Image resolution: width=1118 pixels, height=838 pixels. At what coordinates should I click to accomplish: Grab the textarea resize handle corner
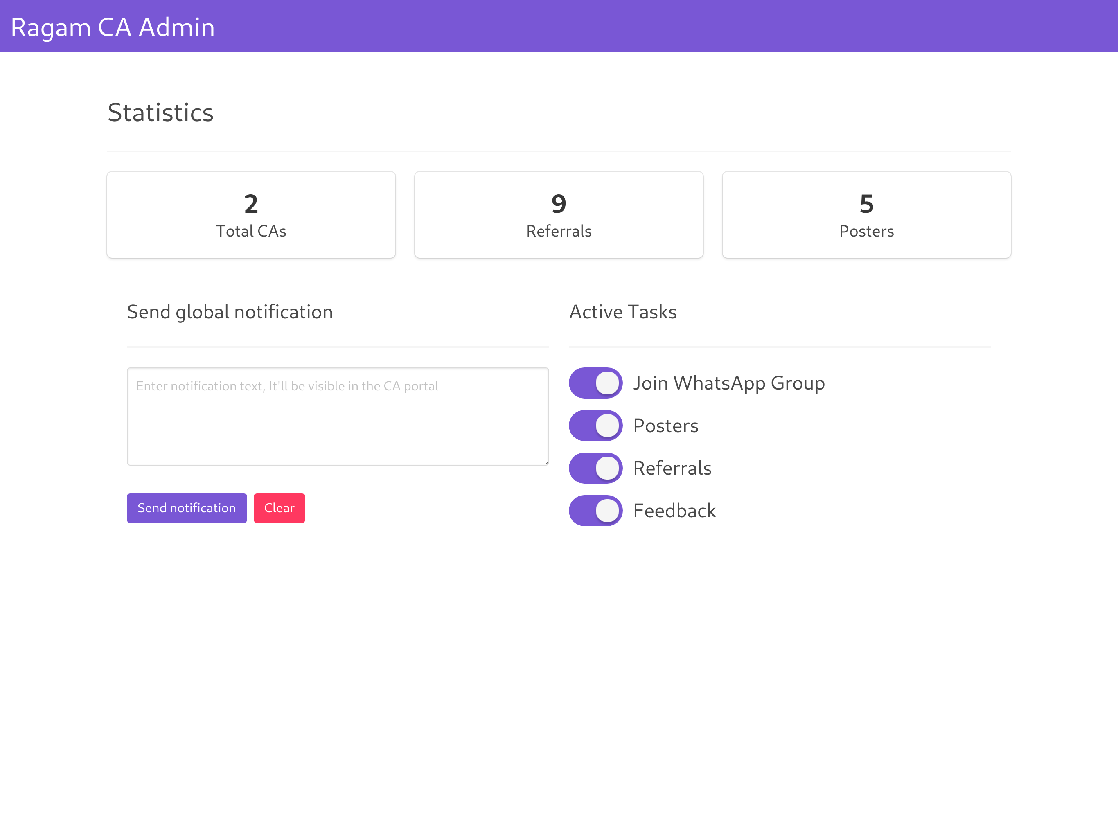pos(546,462)
